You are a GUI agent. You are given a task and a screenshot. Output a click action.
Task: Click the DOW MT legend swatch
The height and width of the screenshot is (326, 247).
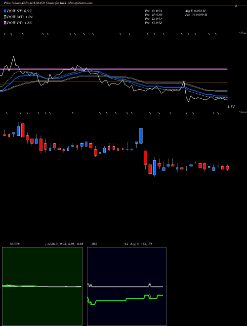coord(5,17)
